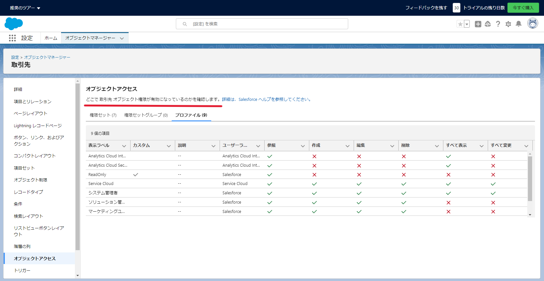Open the Trailhead guidance icon
544x281 pixels.
pyautogui.click(x=488, y=24)
